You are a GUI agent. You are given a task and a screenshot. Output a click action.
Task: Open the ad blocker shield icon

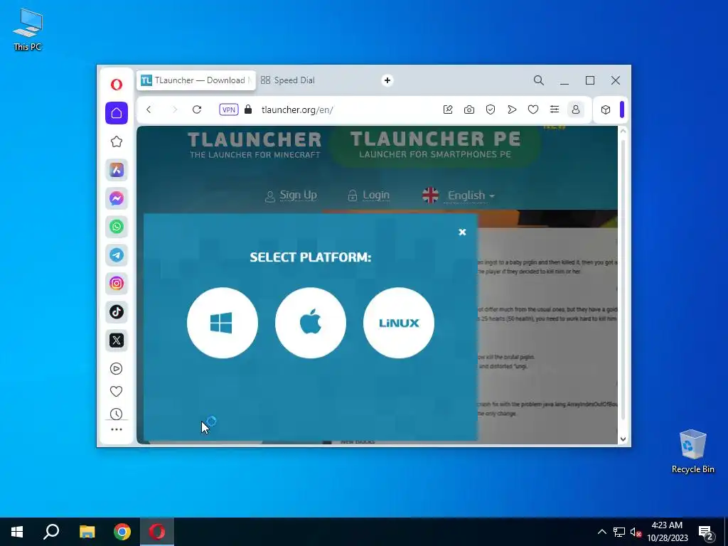coord(491,109)
